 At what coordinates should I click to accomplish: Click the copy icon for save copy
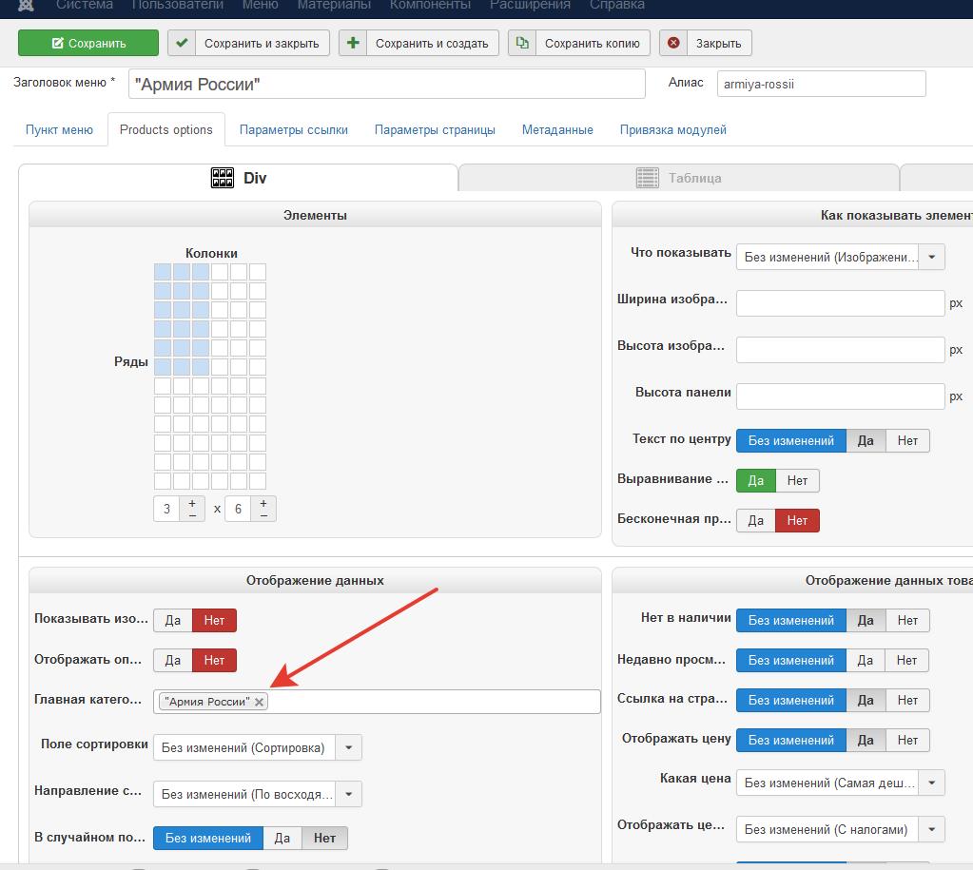point(522,44)
